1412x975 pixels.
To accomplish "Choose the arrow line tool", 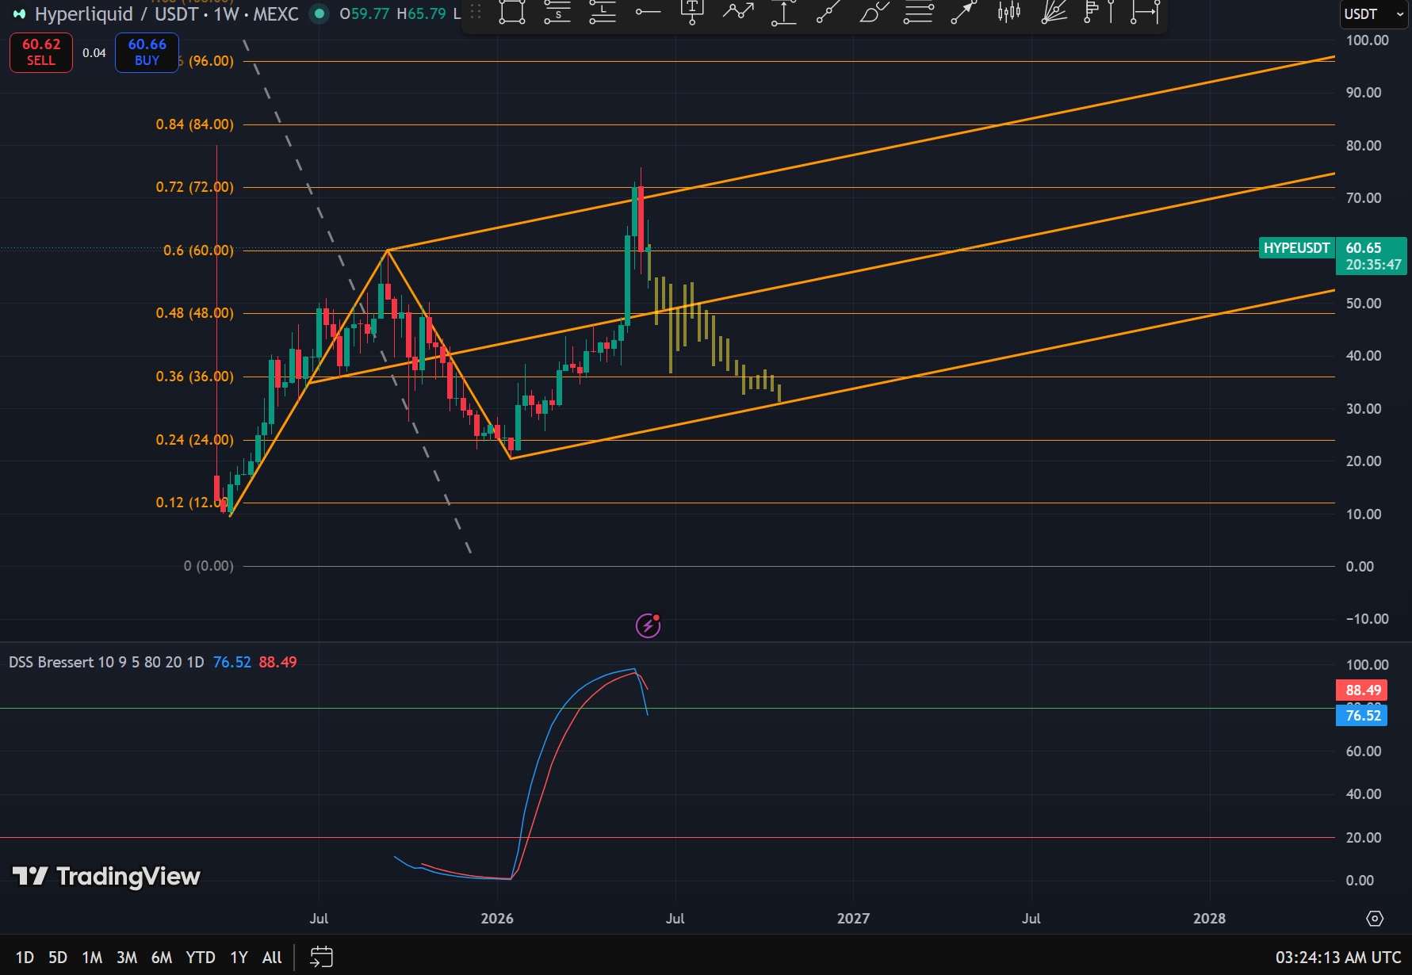I will (x=964, y=13).
